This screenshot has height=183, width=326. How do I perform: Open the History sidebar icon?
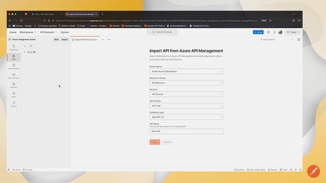click(14, 104)
